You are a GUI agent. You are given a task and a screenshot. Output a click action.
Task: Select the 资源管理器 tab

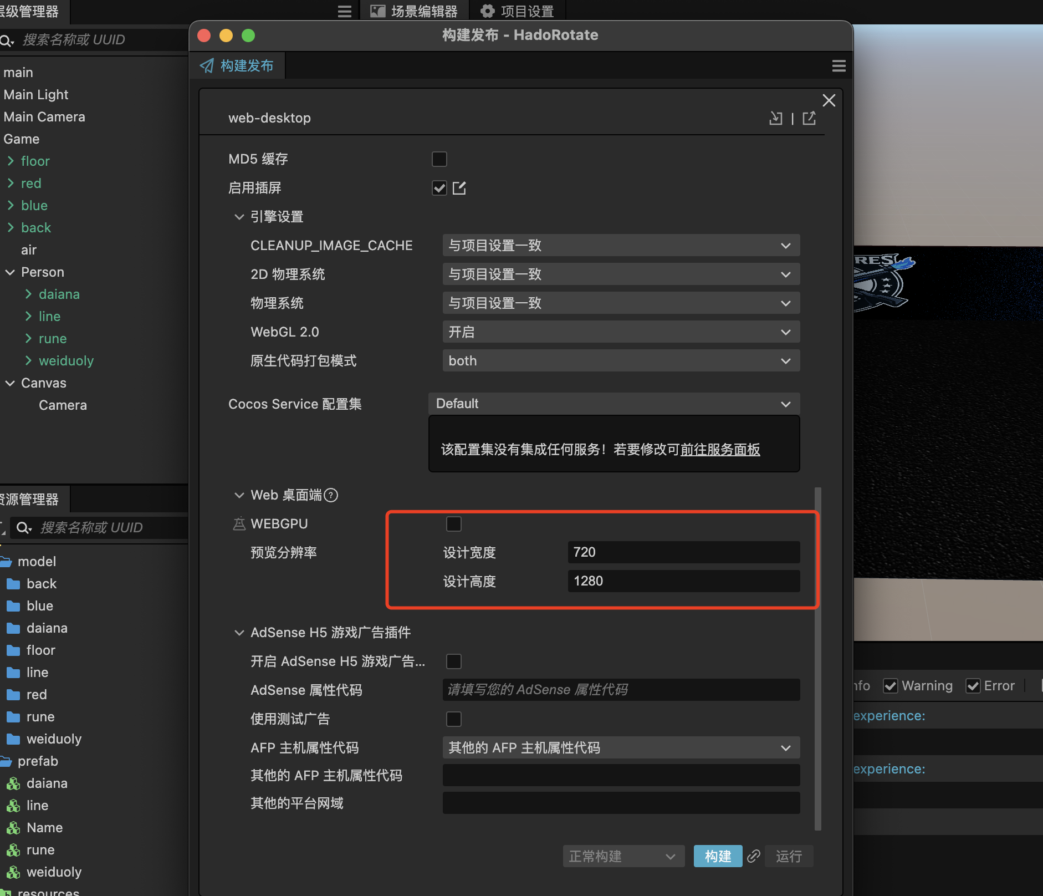click(34, 499)
